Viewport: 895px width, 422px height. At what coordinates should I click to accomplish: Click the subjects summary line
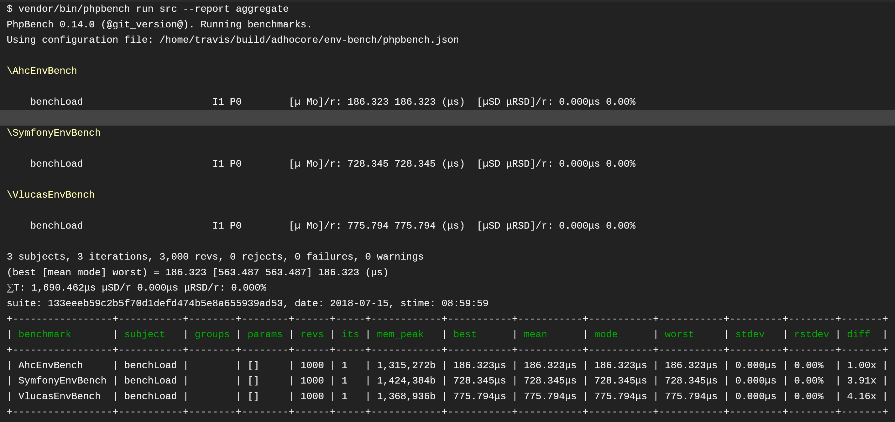click(x=215, y=257)
